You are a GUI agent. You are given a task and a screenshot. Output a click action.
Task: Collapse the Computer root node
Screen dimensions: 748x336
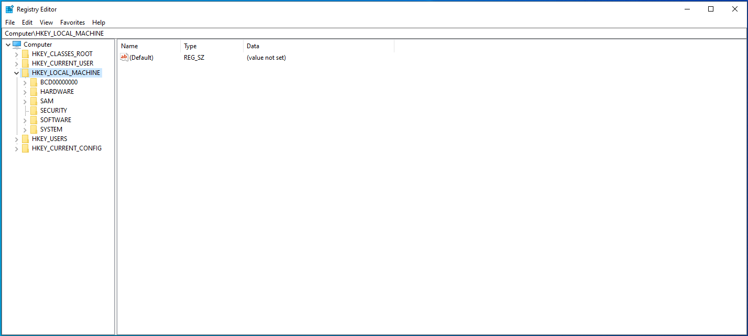(x=8, y=45)
